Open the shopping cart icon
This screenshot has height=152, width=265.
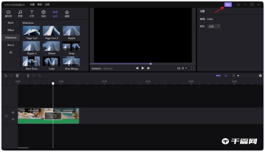click(x=238, y=5)
